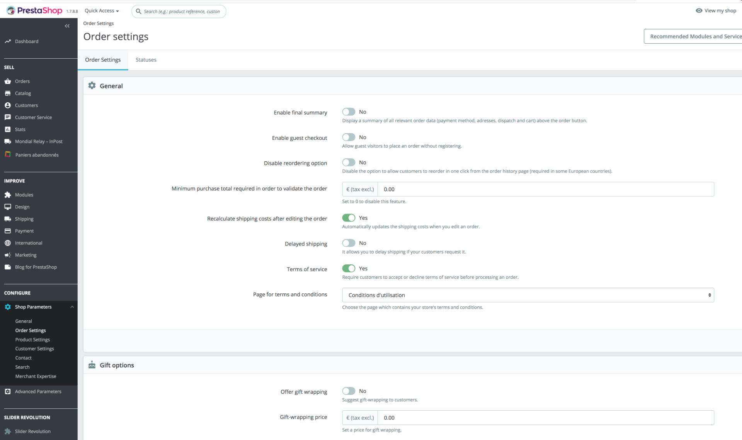Open Page for terms and conditions dropdown
742x440 pixels.
pyautogui.click(x=528, y=295)
